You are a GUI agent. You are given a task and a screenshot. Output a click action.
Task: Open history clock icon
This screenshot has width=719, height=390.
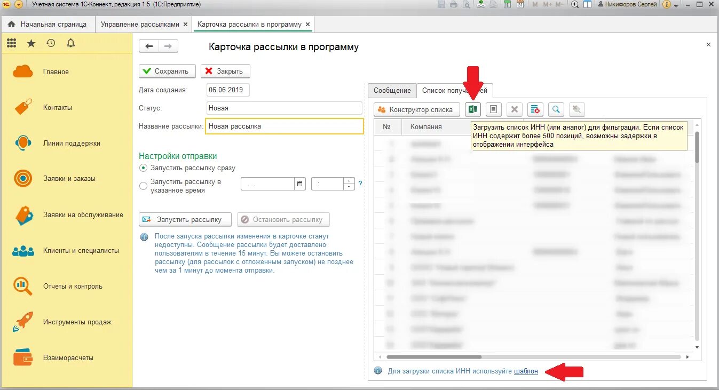click(51, 43)
